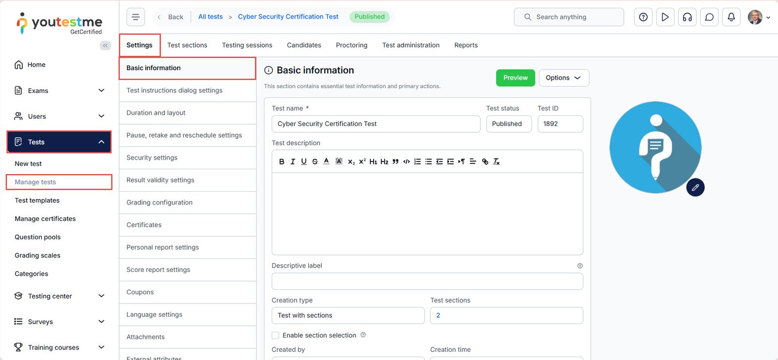
Task: Collapse sidebar with double-chevron icon
Action: [105, 45]
